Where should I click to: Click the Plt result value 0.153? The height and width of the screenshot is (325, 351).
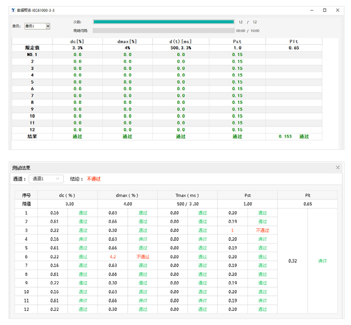pos(285,137)
